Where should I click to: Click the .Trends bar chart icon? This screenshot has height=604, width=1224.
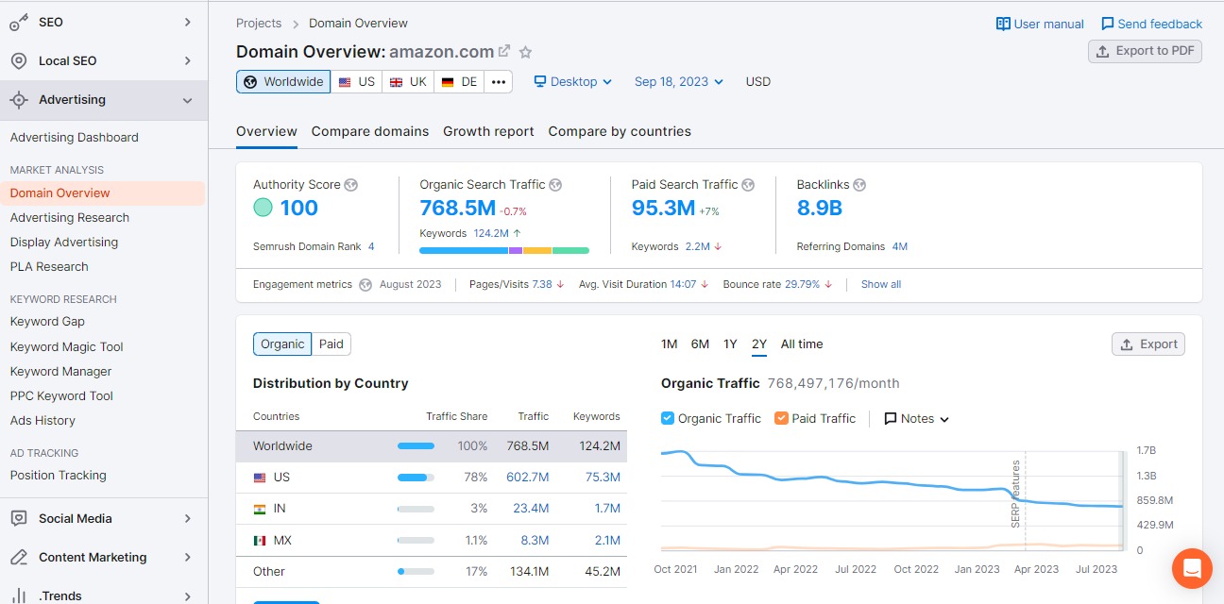point(19,596)
